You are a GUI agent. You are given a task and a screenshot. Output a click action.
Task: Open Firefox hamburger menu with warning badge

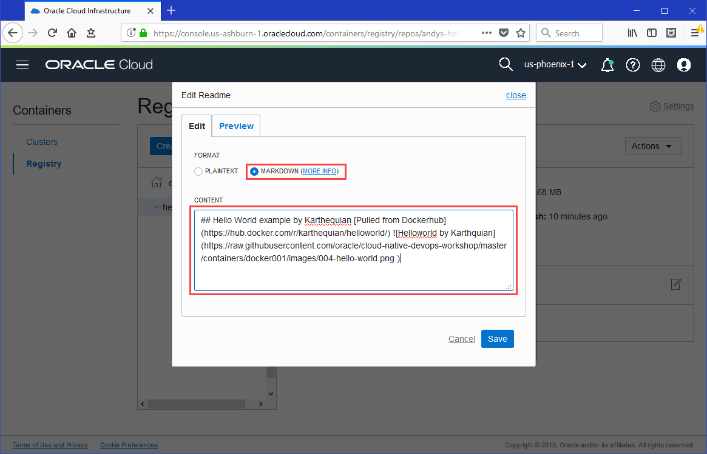pos(696,32)
